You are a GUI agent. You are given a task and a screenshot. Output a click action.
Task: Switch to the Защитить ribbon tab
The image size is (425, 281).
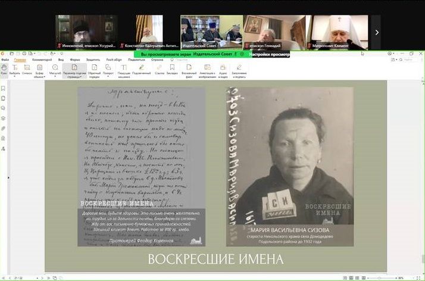[93, 60]
